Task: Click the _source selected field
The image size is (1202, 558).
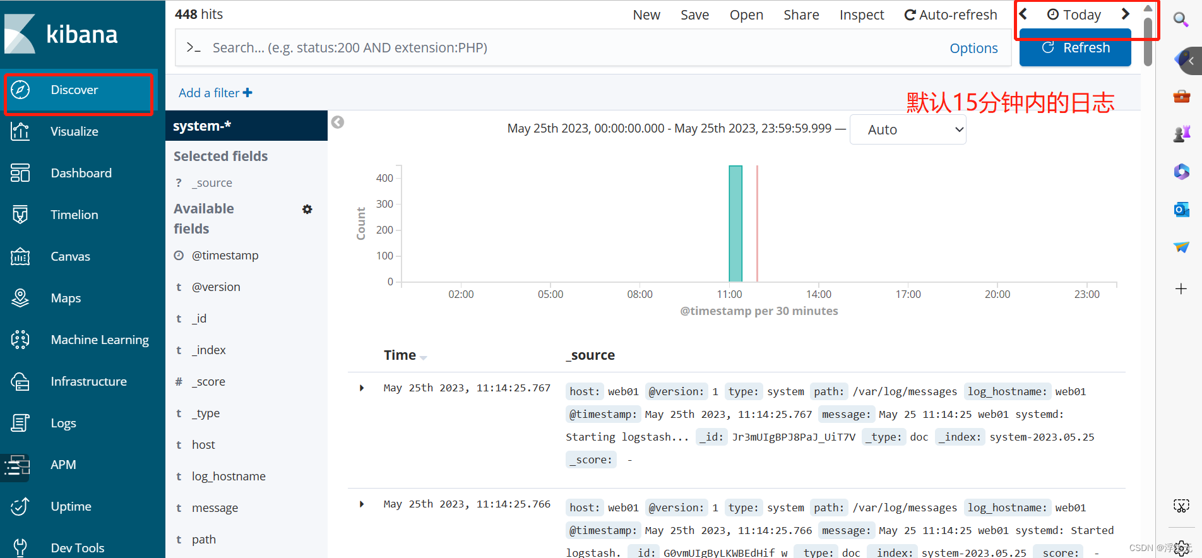Action: [212, 182]
